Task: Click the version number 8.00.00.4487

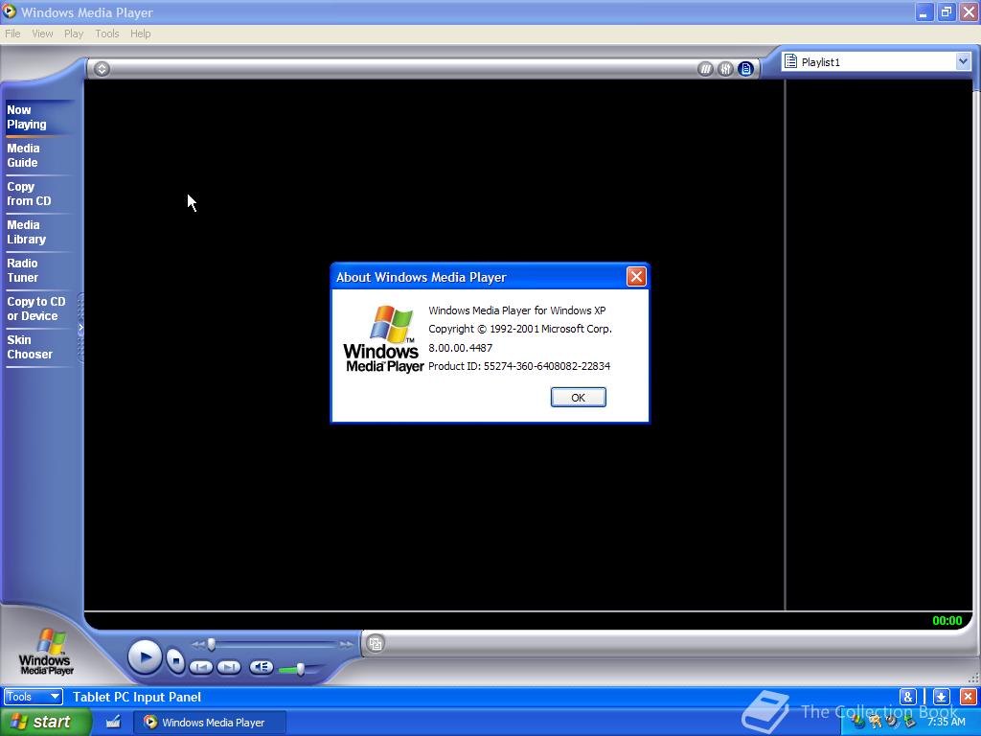Action: coord(461,348)
